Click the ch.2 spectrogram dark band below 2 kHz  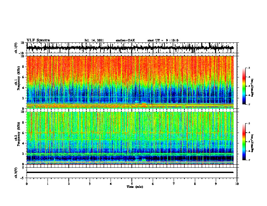(130, 158)
